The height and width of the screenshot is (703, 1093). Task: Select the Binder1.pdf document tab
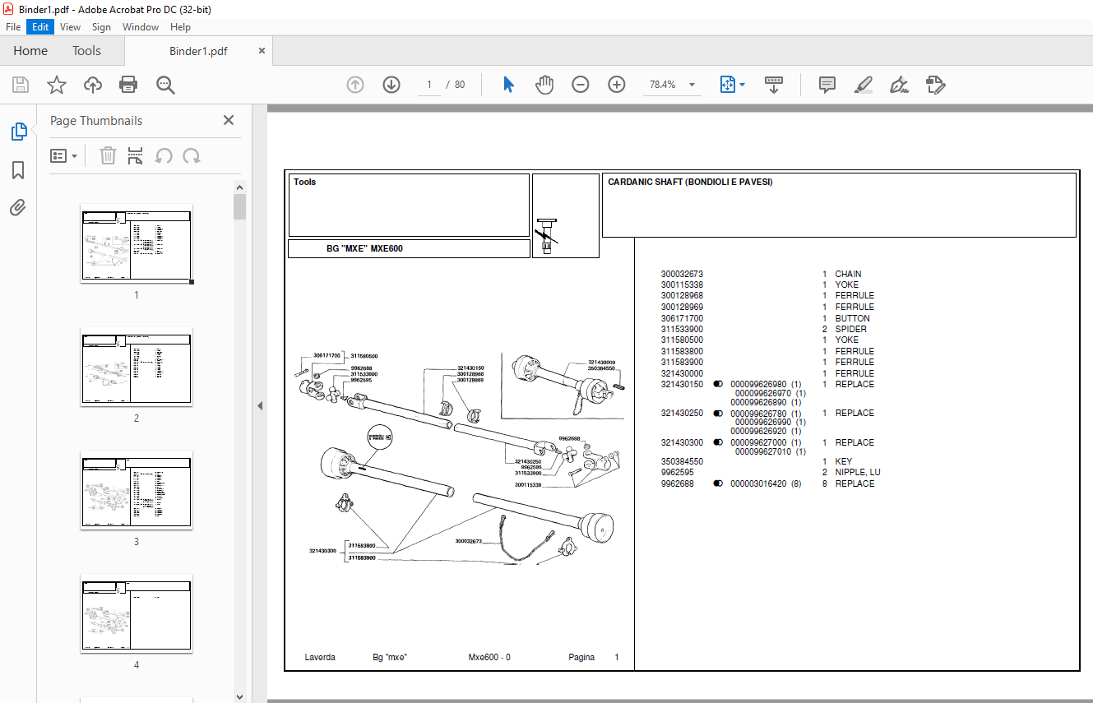198,51
